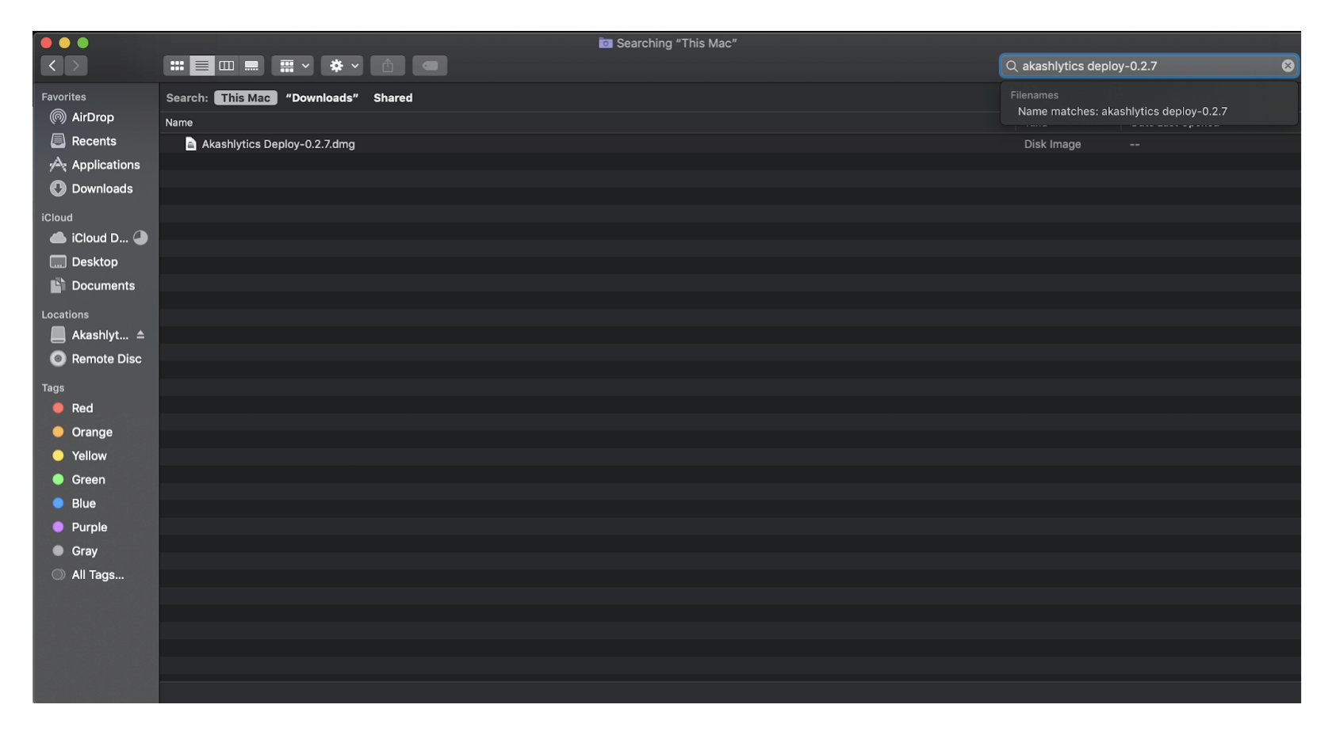Clear the search field text
Image resolution: width=1332 pixels, height=735 pixels.
(x=1288, y=66)
